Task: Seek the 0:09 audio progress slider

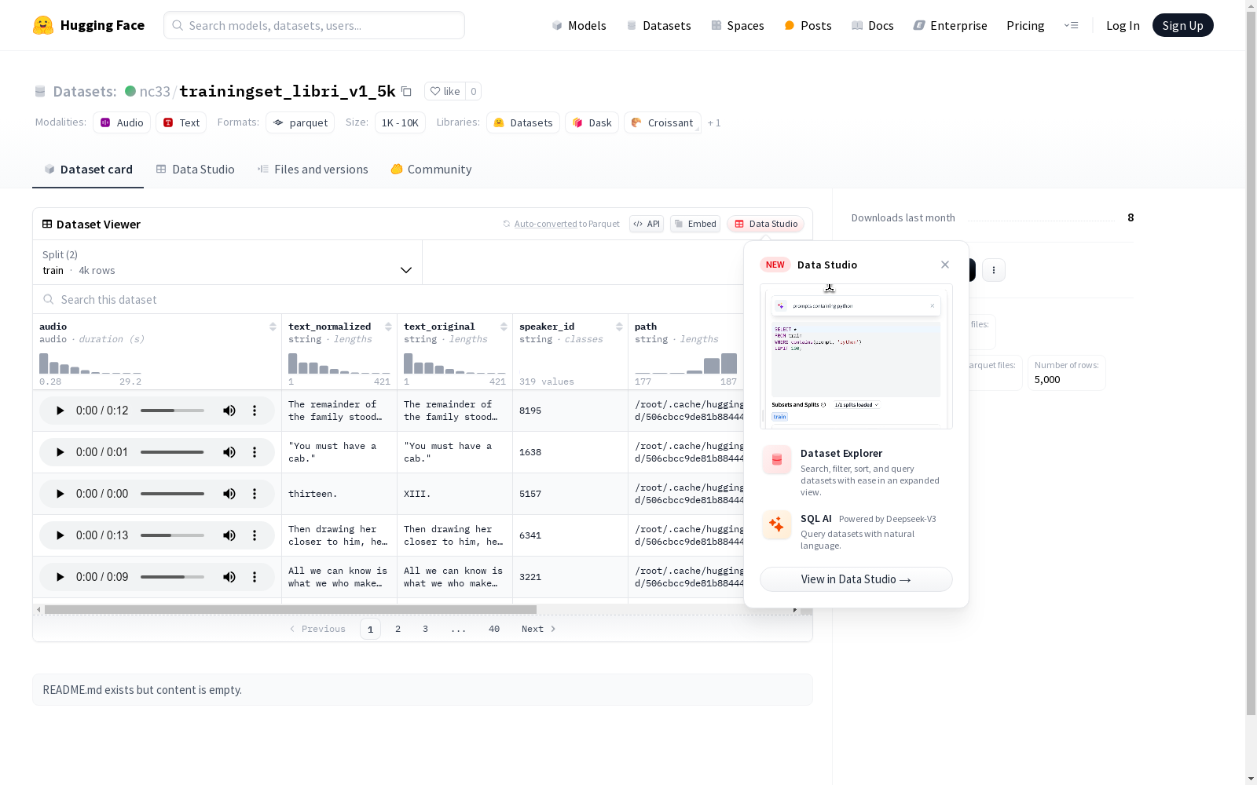Action: [172, 577]
